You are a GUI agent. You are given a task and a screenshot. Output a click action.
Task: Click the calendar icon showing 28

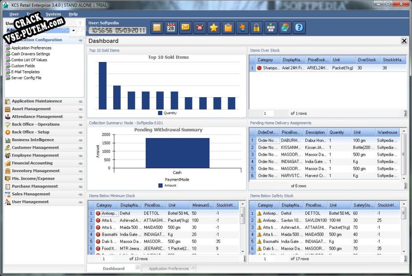coord(171,27)
